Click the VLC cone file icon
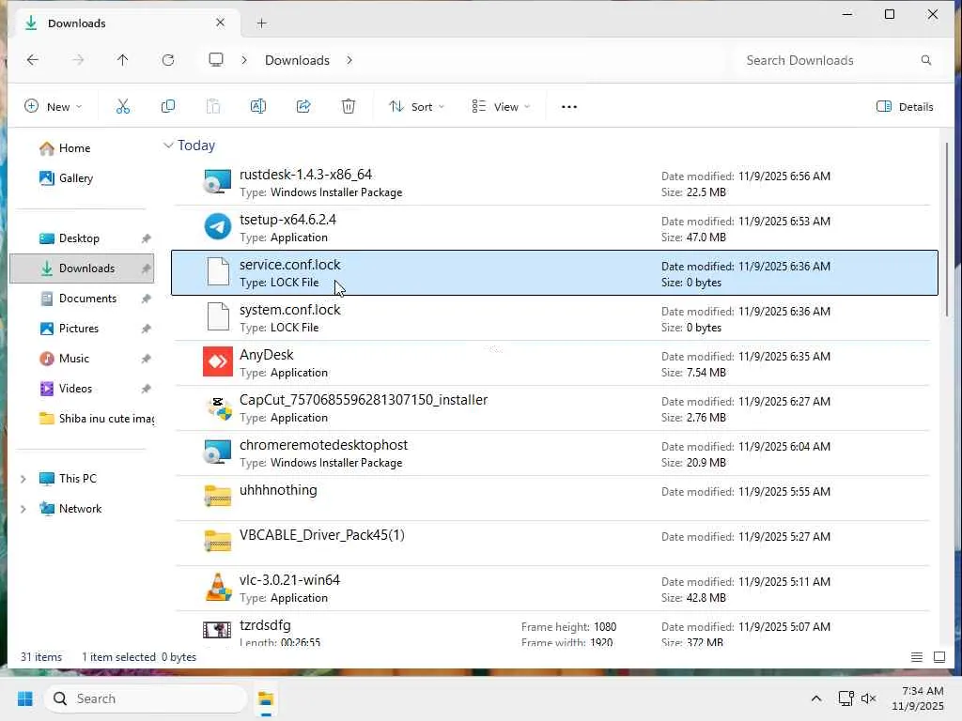962x721 pixels. (218, 588)
